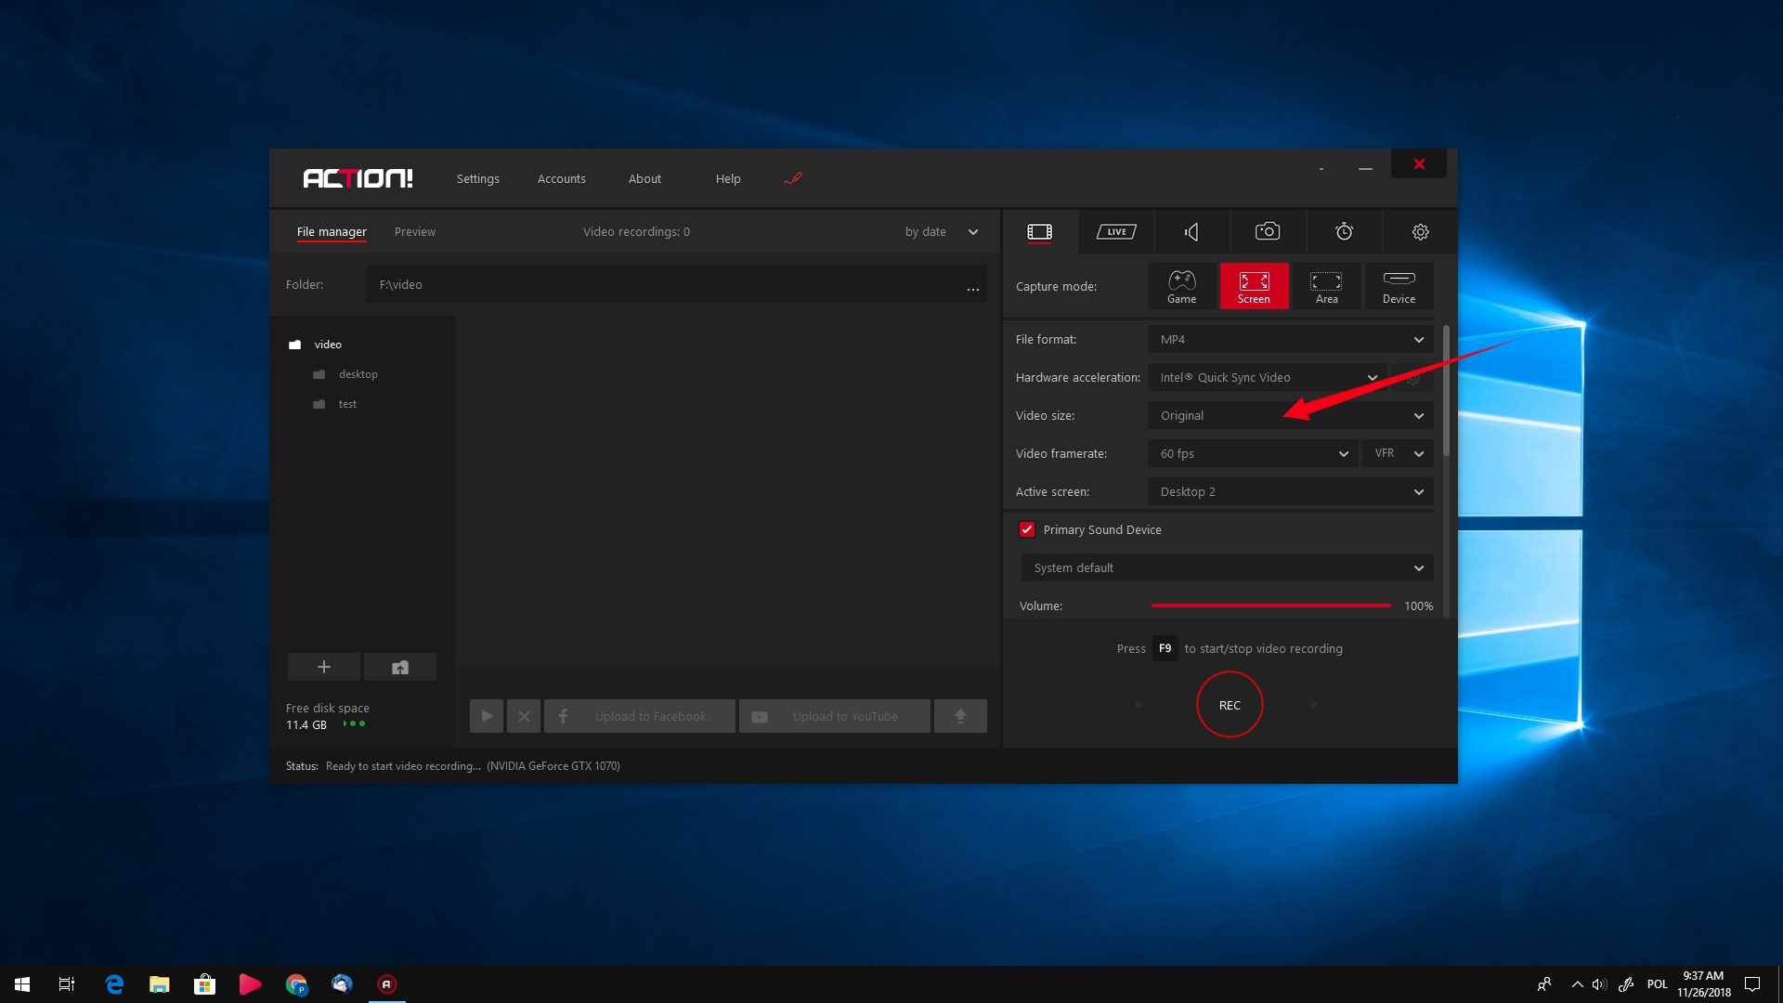Click REC button to start recording
The height and width of the screenshot is (1003, 1783).
[1229, 704]
